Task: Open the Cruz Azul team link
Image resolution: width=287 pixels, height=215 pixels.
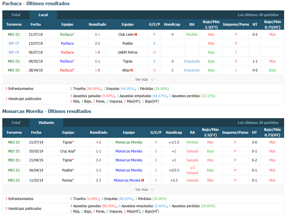Action: [67, 151]
